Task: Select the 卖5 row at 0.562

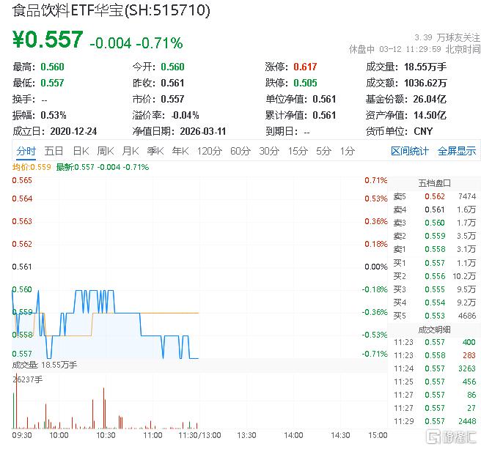Action: point(435,196)
